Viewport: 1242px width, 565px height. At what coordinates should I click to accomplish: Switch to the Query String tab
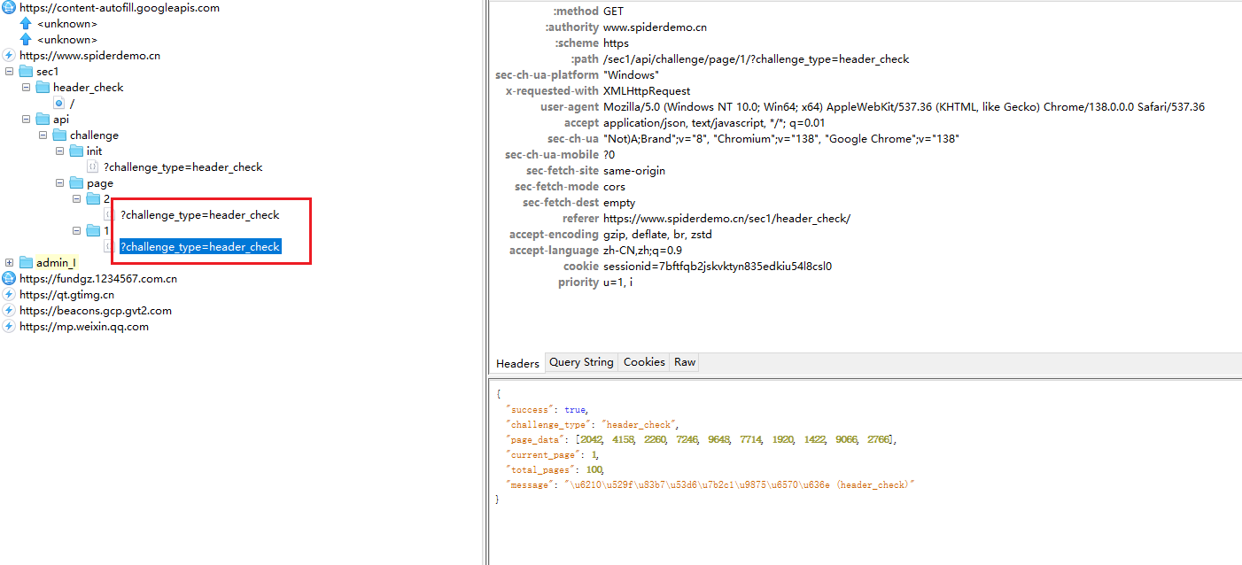[x=581, y=362]
